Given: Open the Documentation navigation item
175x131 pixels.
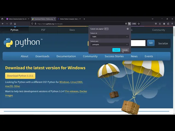Looking at the screenshot, I should click(66, 56).
